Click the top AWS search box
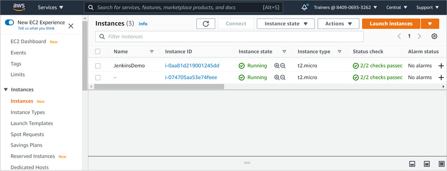447x171 pixels. click(x=183, y=8)
